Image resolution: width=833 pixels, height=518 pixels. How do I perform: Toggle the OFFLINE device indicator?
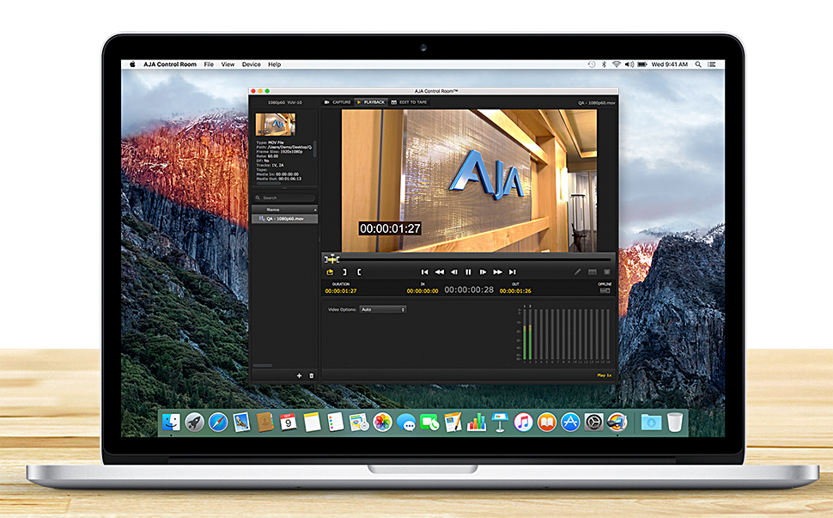pyautogui.click(x=605, y=290)
